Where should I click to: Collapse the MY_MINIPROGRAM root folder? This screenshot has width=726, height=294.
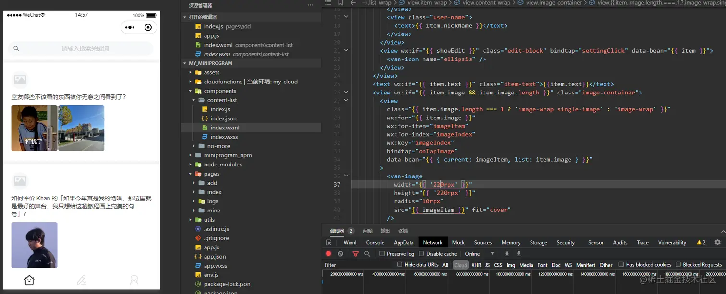[185, 63]
